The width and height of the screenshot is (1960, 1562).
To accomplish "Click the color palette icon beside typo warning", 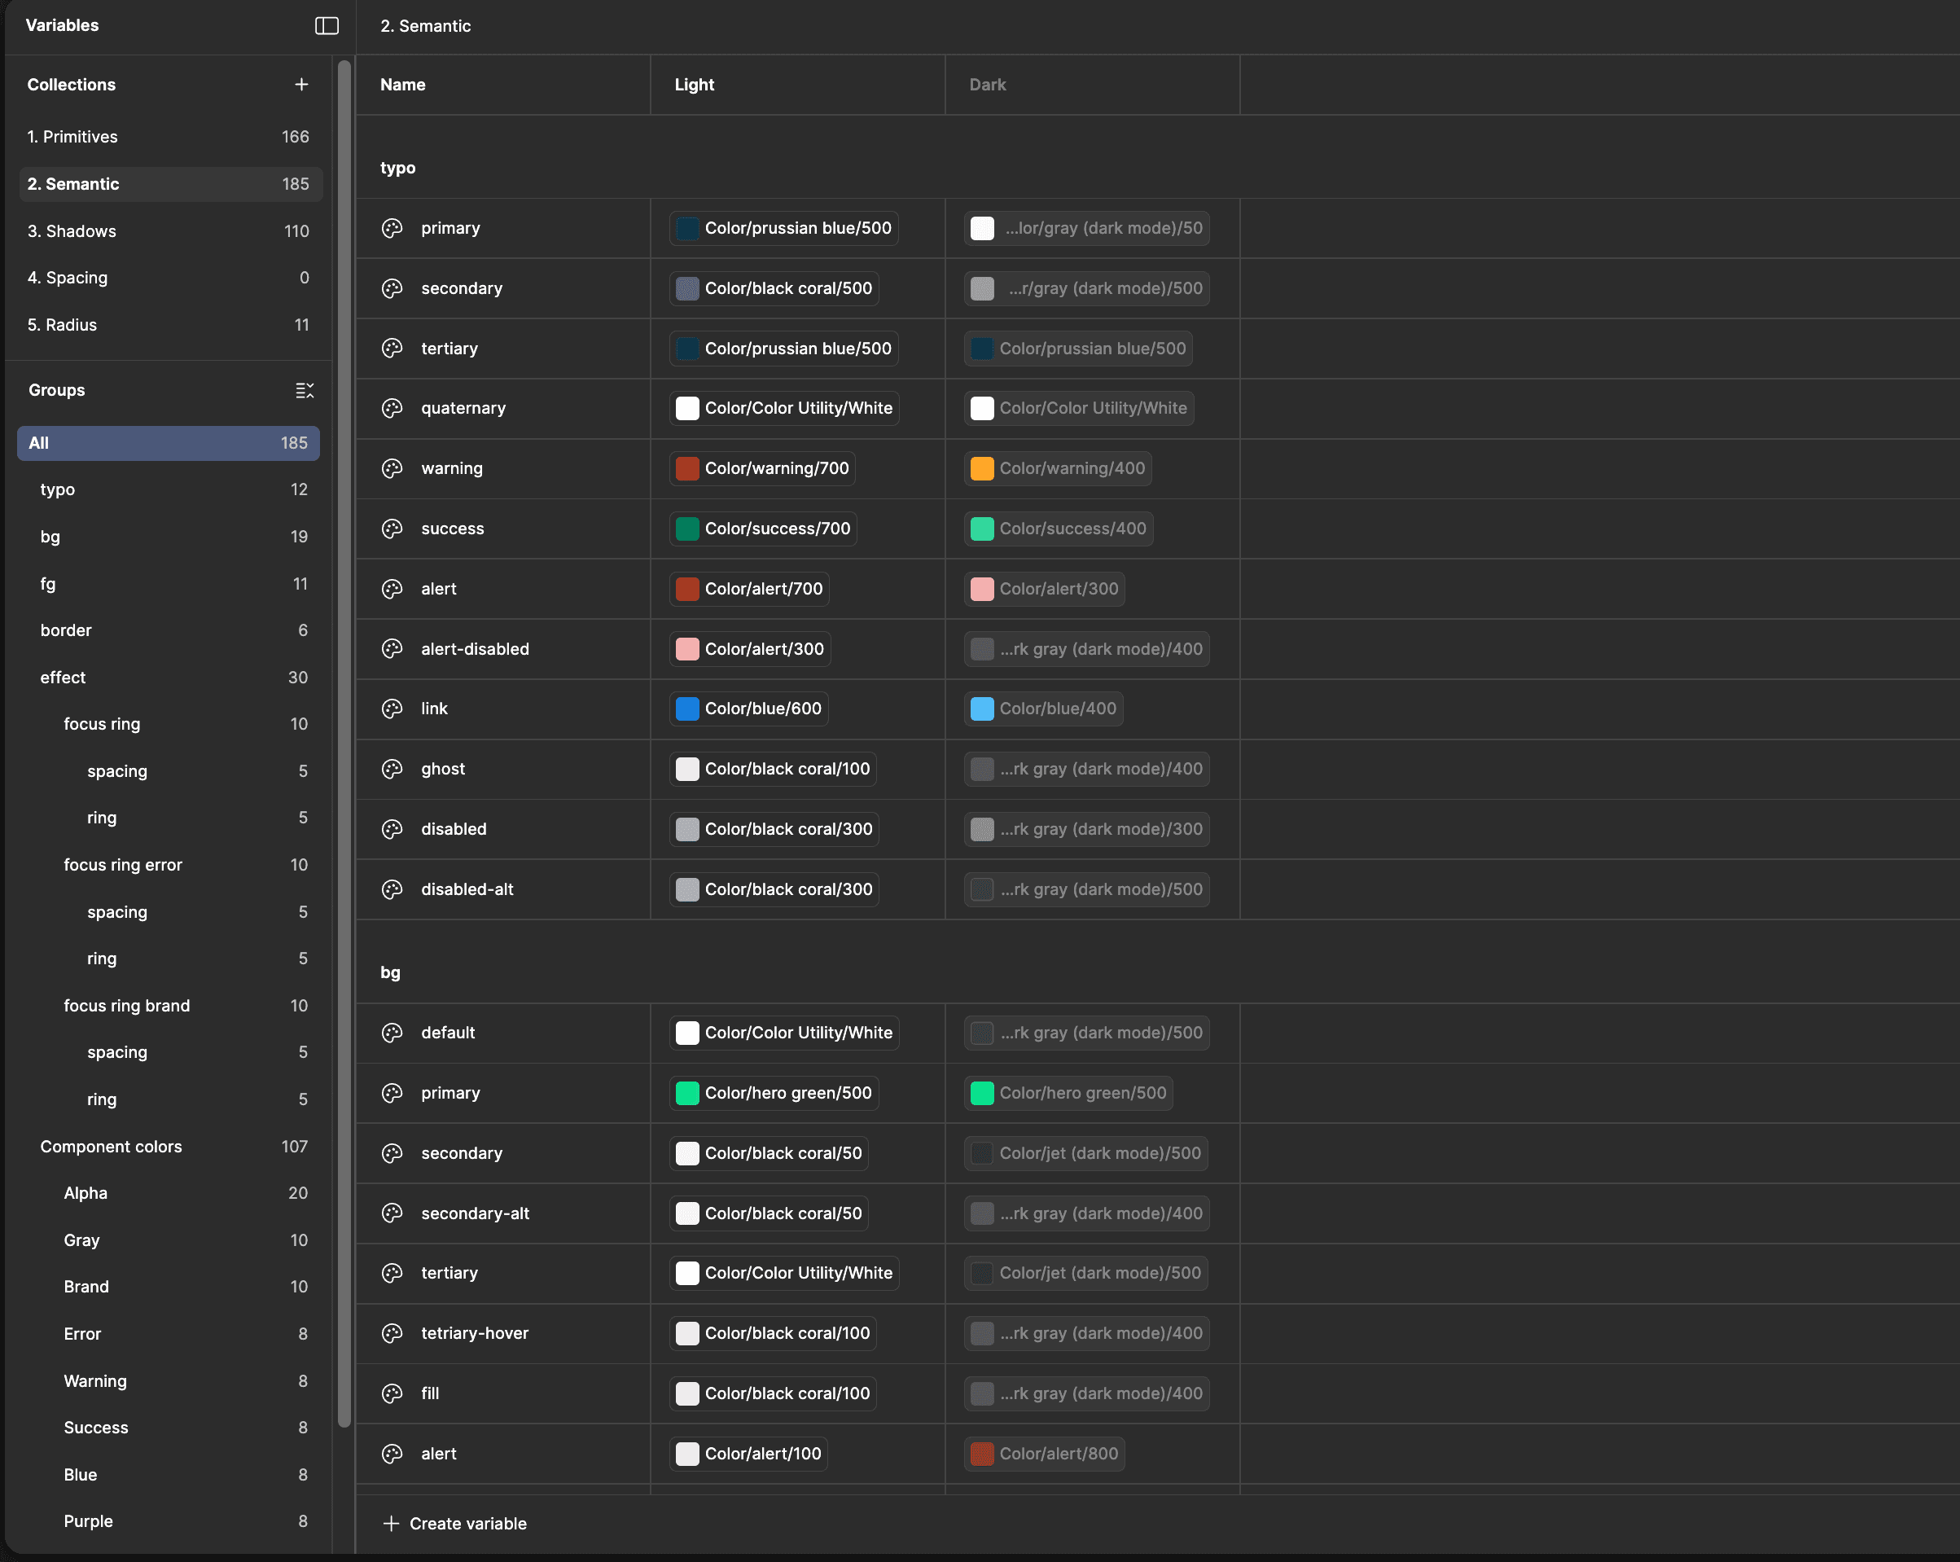I will click(392, 468).
